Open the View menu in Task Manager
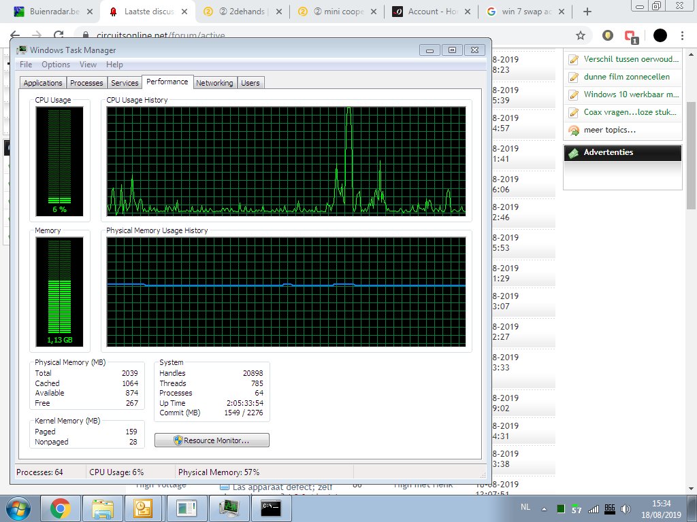 click(88, 65)
